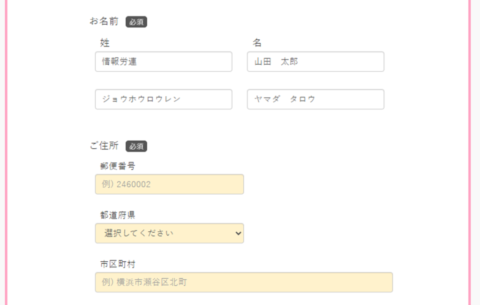
Task: Click the ご住所 section label
Action: (104, 145)
